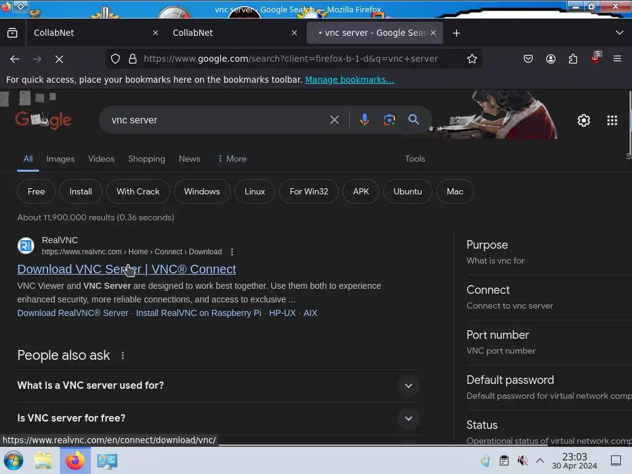Open new tab with plus button
The height and width of the screenshot is (474, 632).
pyautogui.click(x=456, y=33)
